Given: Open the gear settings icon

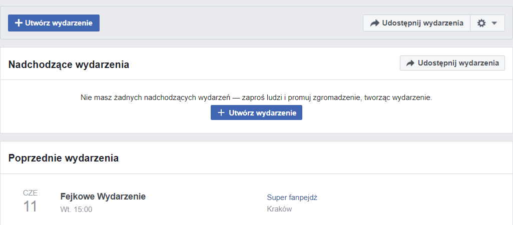Looking at the screenshot, I should click(x=481, y=23).
